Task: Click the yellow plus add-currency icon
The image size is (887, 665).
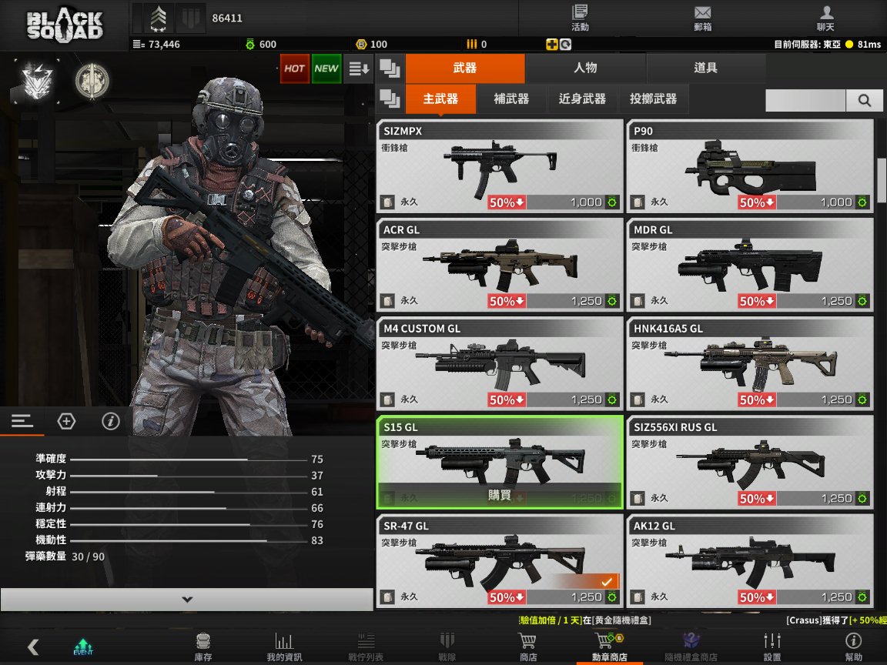Action: click(x=551, y=44)
